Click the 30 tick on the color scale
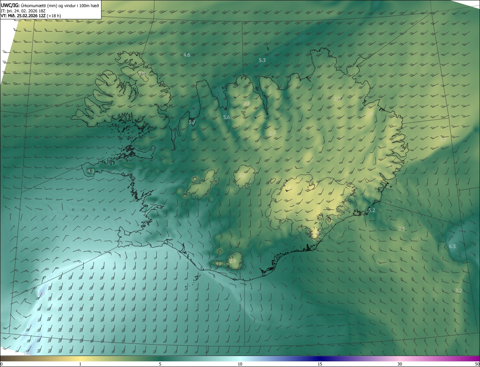The width and height of the screenshot is (480, 367). (400, 364)
